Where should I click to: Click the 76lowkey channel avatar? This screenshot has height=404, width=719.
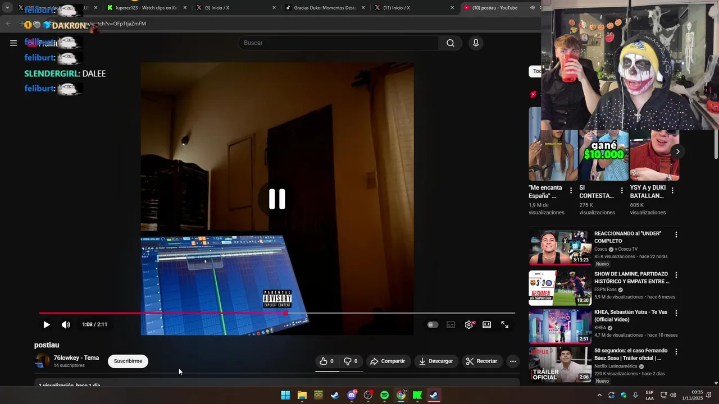pos(42,361)
